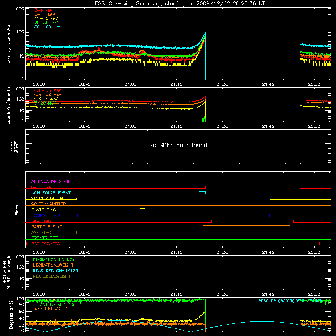336x336 pixels.
Task: Click the 0.1-0.3 MeV legend label
Action: tap(48, 90)
